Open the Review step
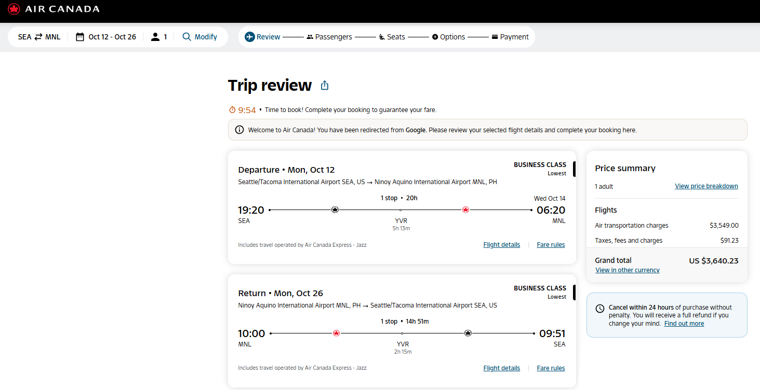Screen dimensions: 760x390 pyautogui.click(x=262, y=37)
